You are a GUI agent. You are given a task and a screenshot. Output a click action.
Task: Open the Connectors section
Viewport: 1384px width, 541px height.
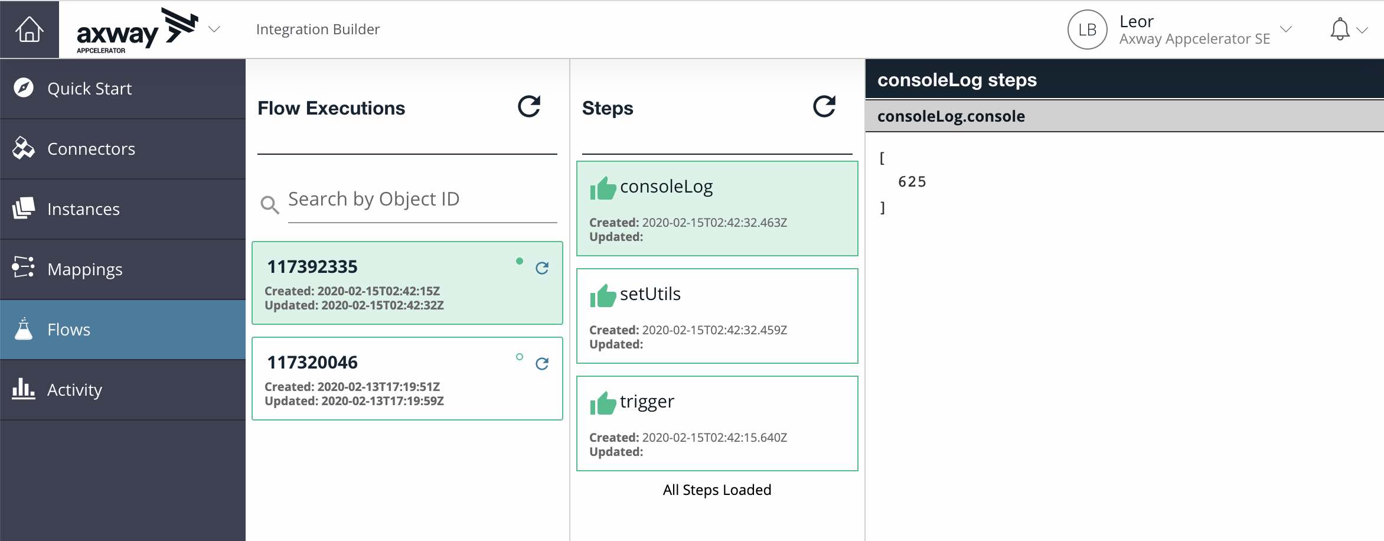click(123, 149)
